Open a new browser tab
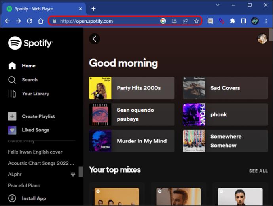Image resolution: width=273 pixels, height=206 pixels. (93, 9)
